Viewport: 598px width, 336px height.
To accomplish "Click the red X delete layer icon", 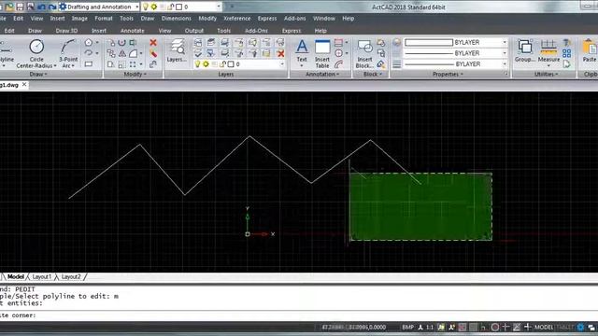I will (x=280, y=53).
